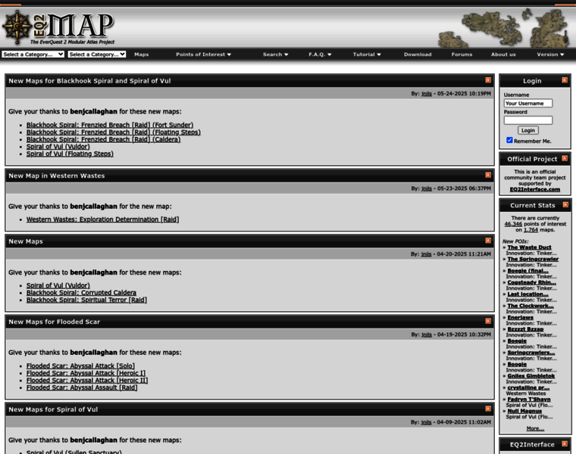Expand the Version menu

point(550,54)
